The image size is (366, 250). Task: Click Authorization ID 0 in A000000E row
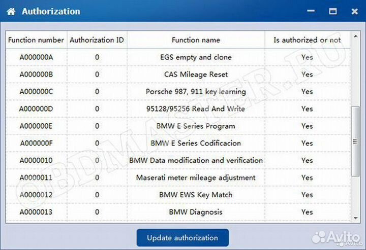[x=97, y=126]
